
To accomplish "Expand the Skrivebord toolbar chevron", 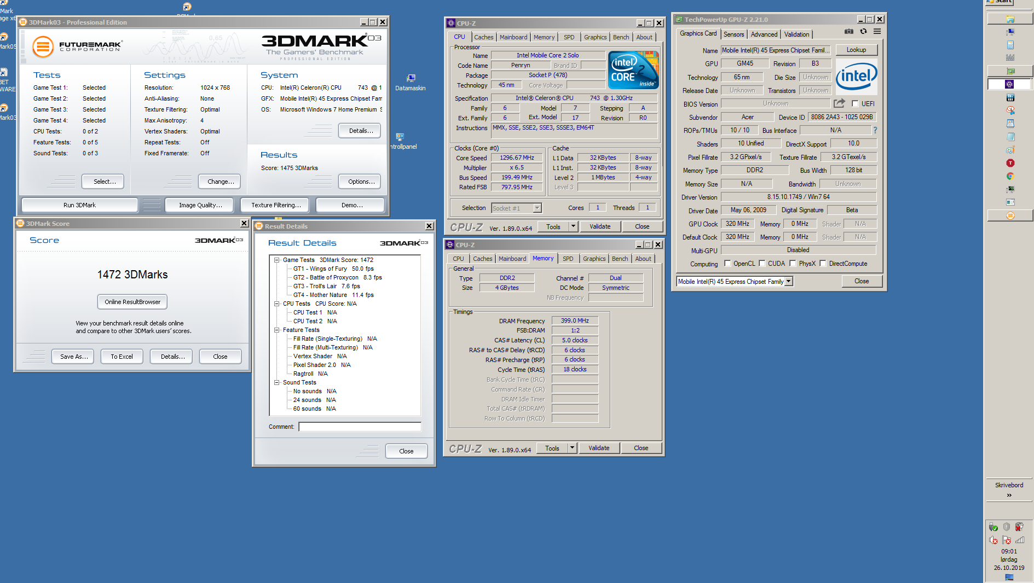I will [x=1009, y=495].
